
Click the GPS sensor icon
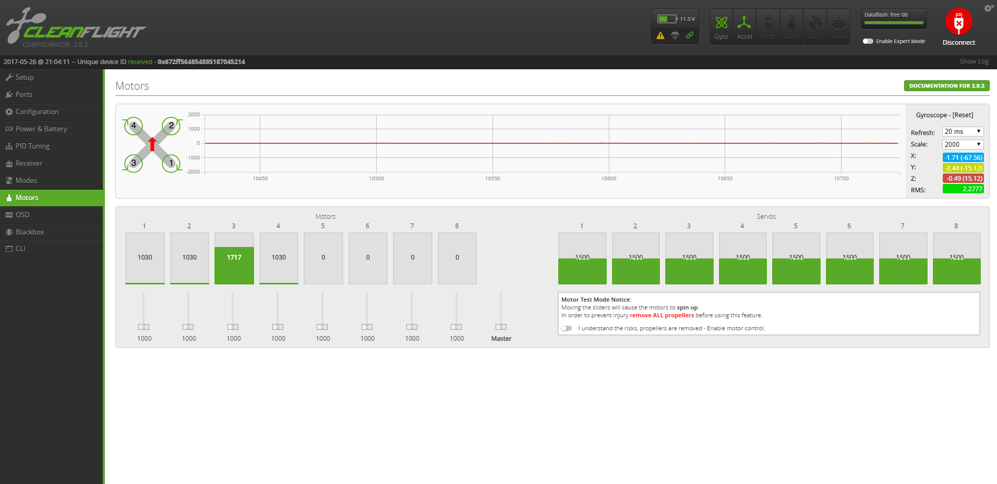[x=815, y=23]
